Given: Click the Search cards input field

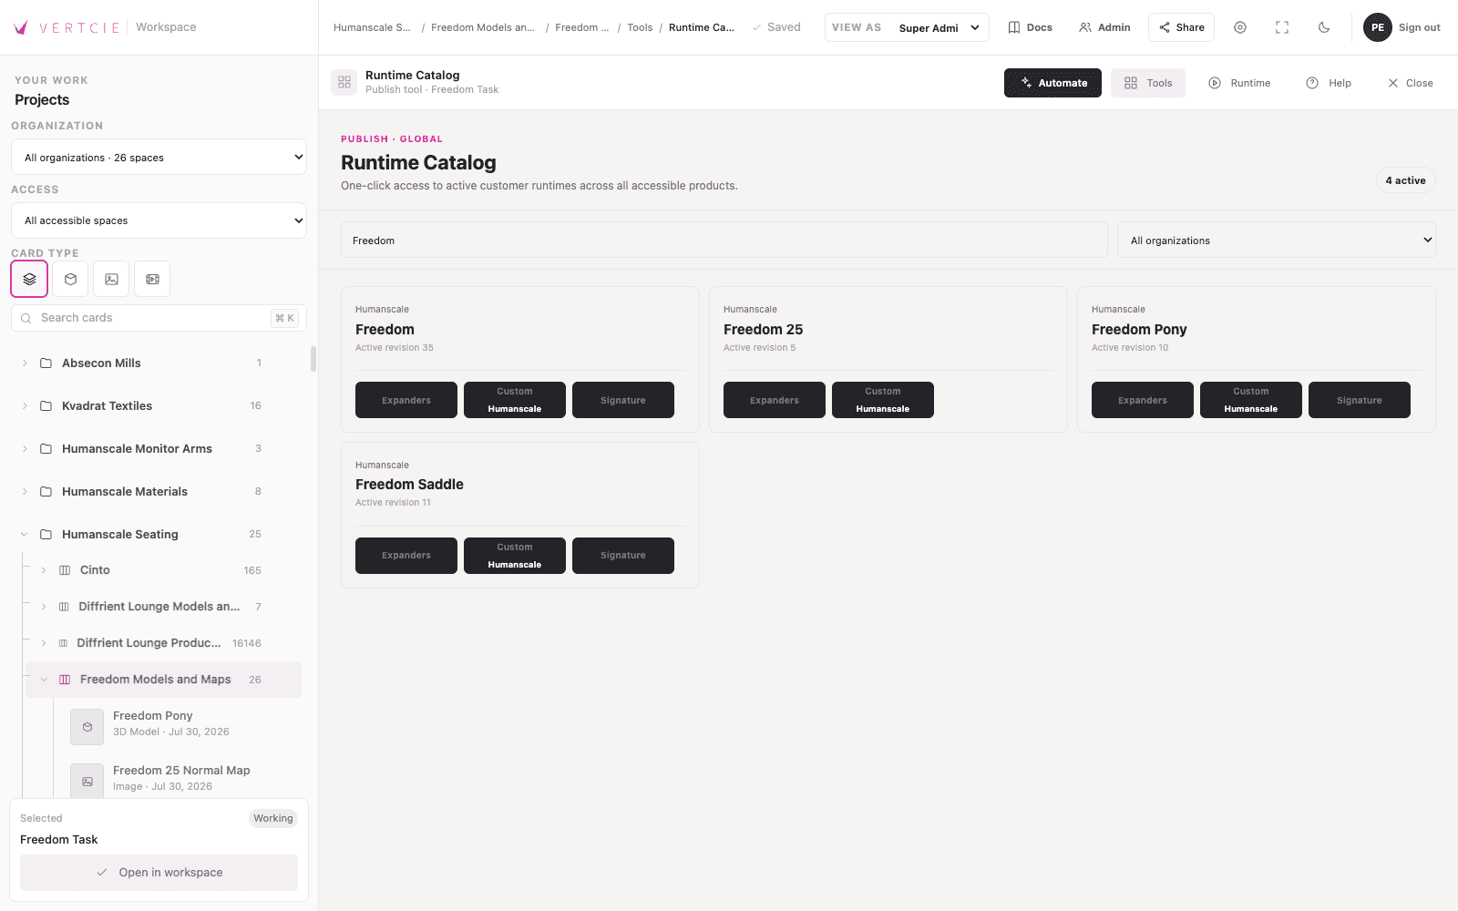Looking at the screenshot, I should click(x=159, y=318).
